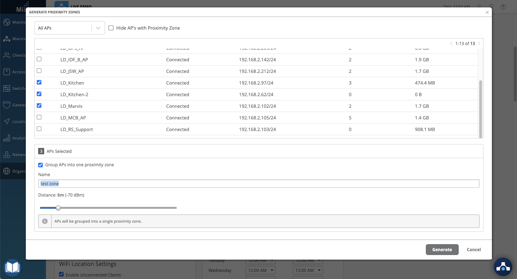This screenshot has height=279, width=517.
Task: Toggle Enable Unconnected Clients checkbox
Action: [61, 274]
